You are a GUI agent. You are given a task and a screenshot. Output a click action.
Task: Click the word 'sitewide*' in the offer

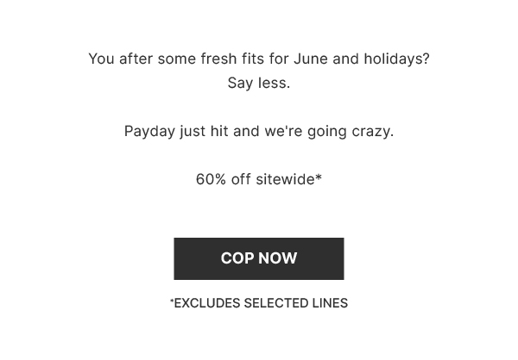click(x=288, y=180)
